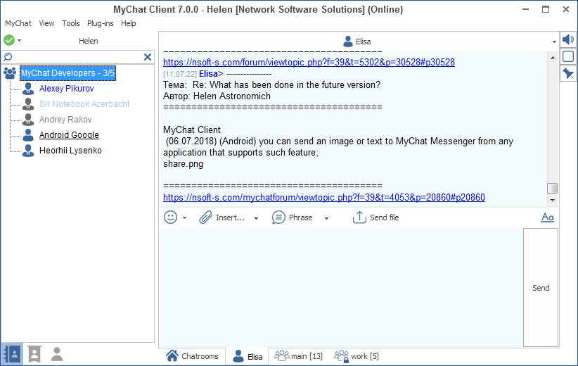Click the Elisa user icon in chat header

347,42
